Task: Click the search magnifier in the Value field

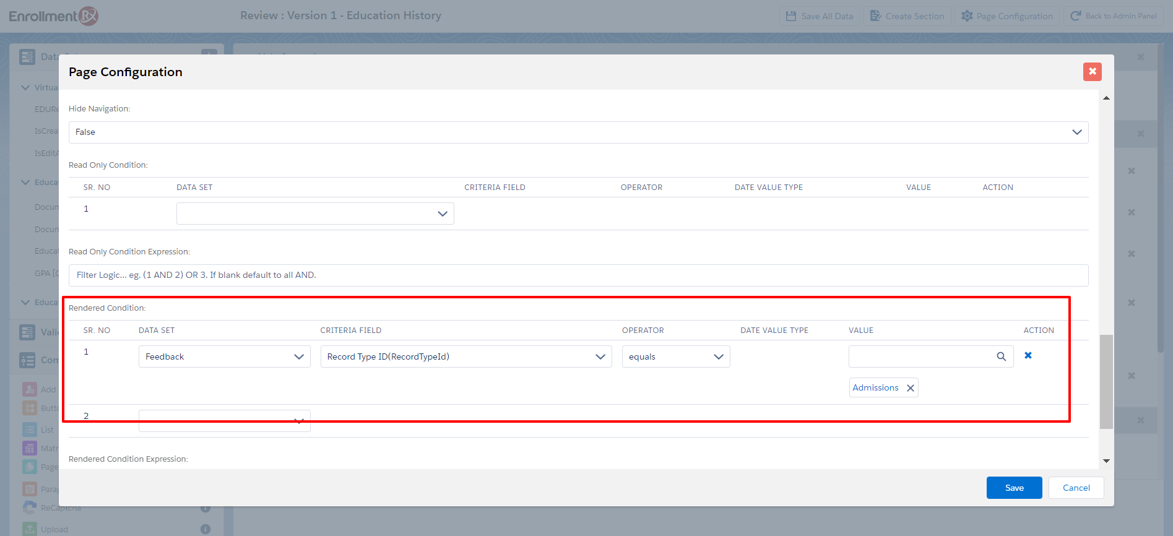Action: coord(1001,357)
